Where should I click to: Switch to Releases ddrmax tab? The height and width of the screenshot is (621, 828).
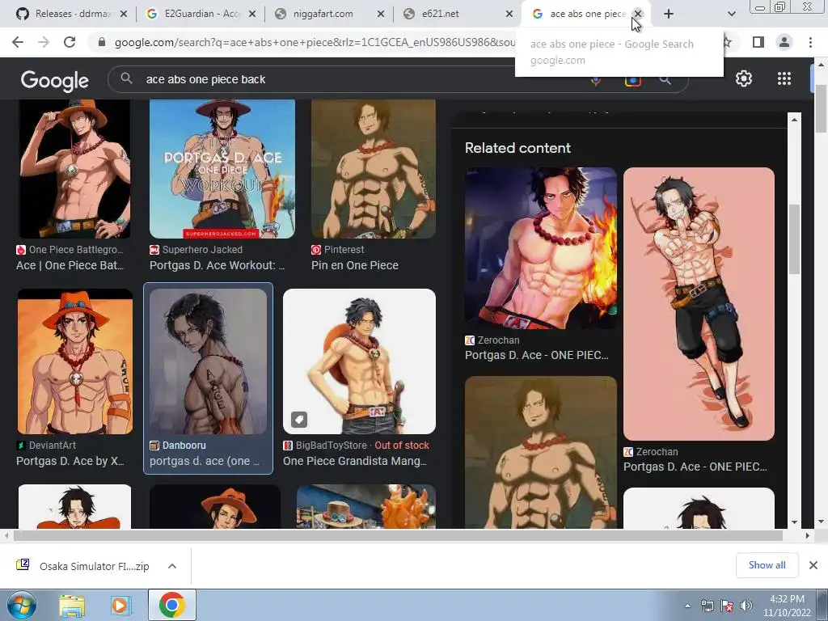click(66, 14)
